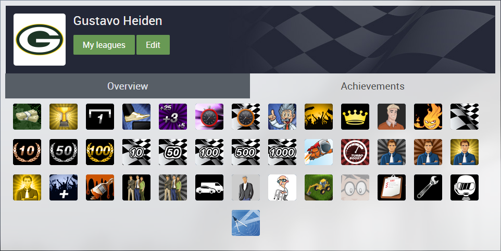
Task: Select the gold laurel 100 badge
Action: coord(100,152)
